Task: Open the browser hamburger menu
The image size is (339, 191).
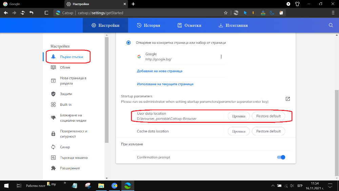Action: click(x=333, y=13)
